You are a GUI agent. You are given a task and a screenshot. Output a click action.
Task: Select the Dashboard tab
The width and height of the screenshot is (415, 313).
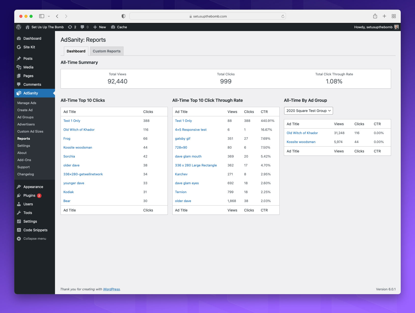76,51
